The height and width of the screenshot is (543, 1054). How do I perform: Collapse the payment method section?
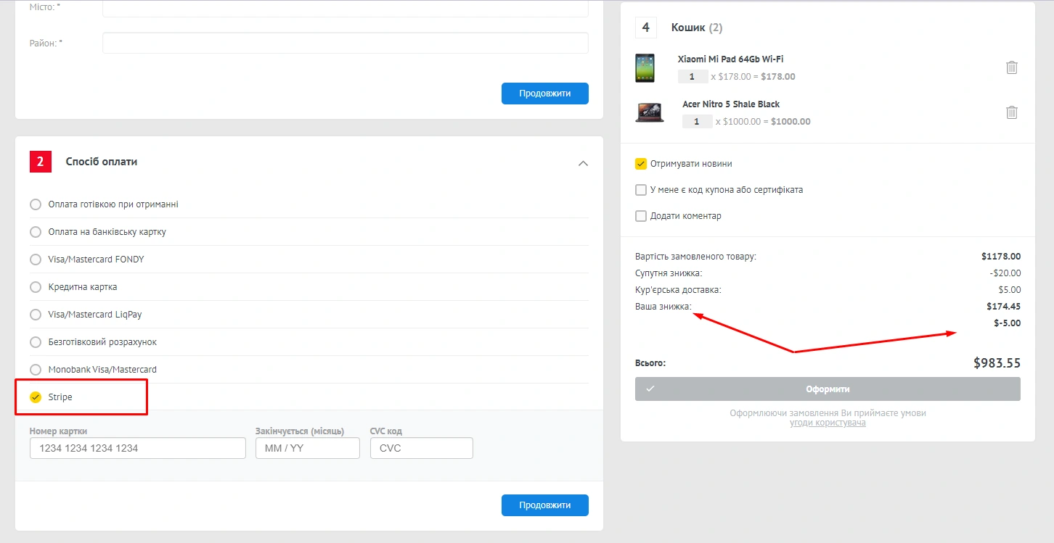point(582,163)
